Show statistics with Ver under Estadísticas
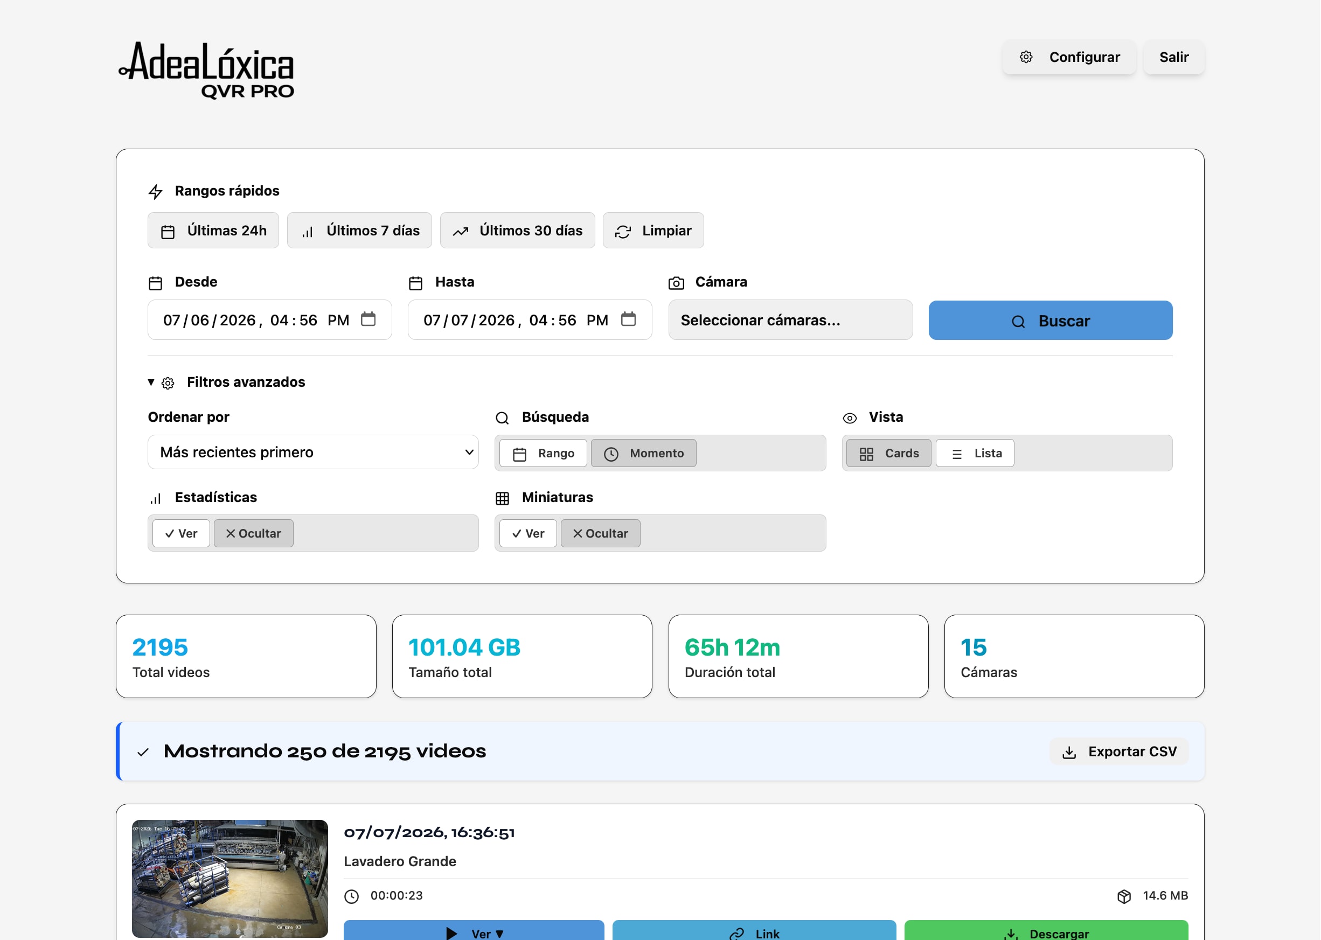 click(x=180, y=533)
